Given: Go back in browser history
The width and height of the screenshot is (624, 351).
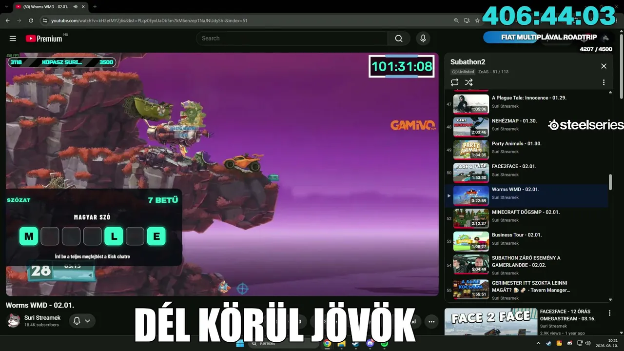Looking at the screenshot, I should click(x=7, y=20).
